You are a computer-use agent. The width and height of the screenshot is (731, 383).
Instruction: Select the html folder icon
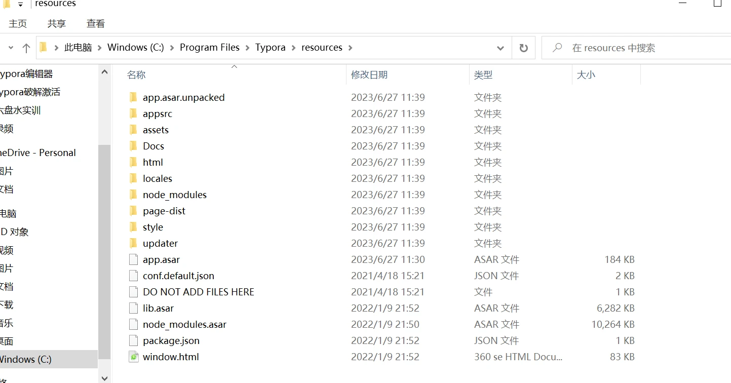click(x=133, y=162)
